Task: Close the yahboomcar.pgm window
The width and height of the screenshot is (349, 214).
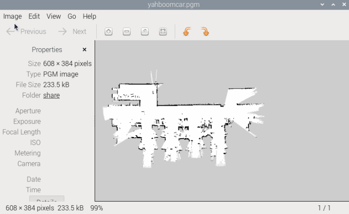Action: click(343, 5)
